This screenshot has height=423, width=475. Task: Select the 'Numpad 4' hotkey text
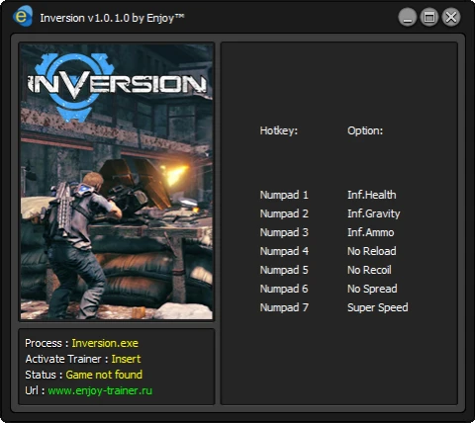click(284, 251)
